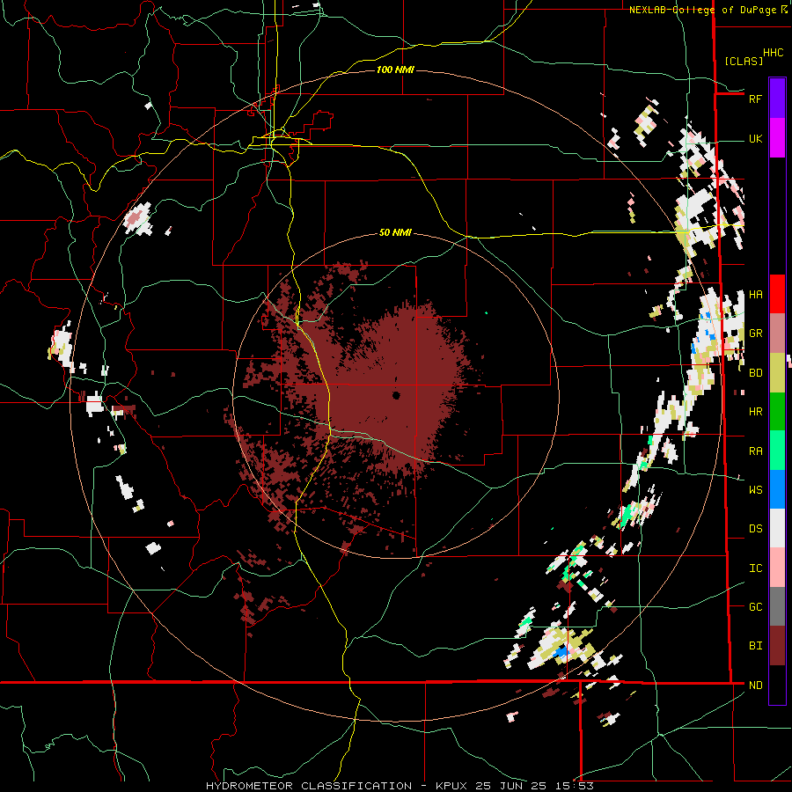The width and height of the screenshot is (792, 792).
Task: Click the HA red legend color block
Action: pyautogui.click(x=777, y=294)
